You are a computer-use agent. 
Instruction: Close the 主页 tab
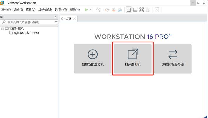(x=75, y=19)
